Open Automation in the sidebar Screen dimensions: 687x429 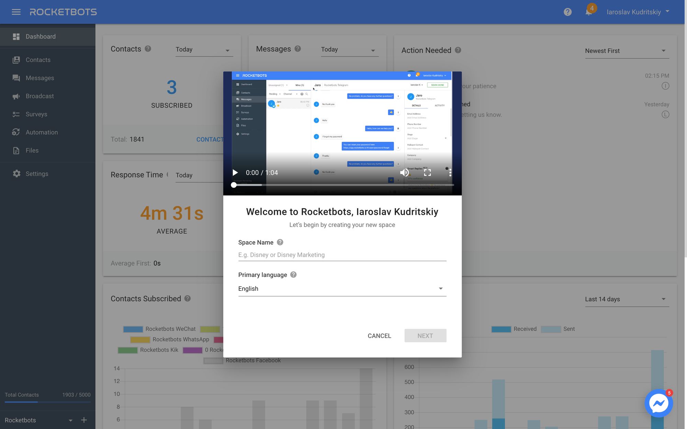point(48,132)
